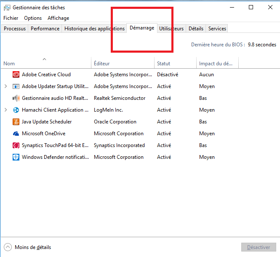280x257 pixels.
Task: Click the Realtek audio speaker icon
Action: [16, 98]
